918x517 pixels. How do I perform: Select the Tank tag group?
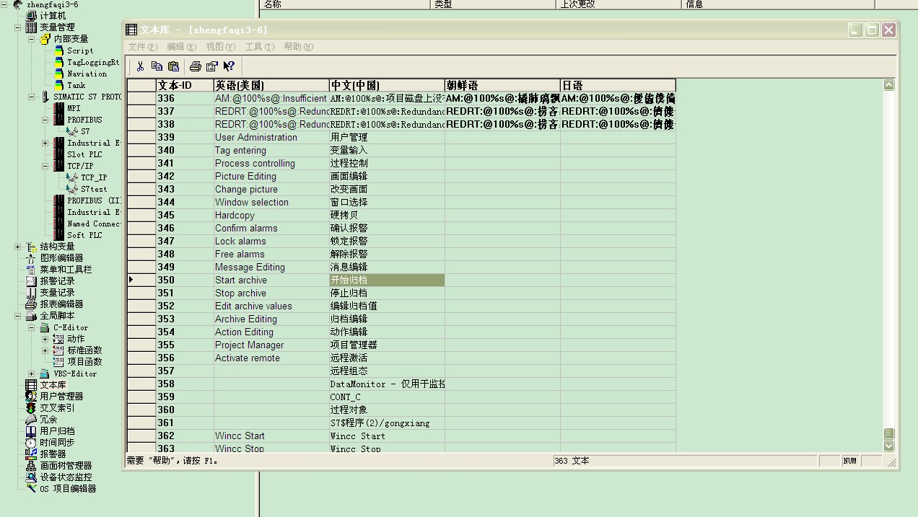click(76, 85)
